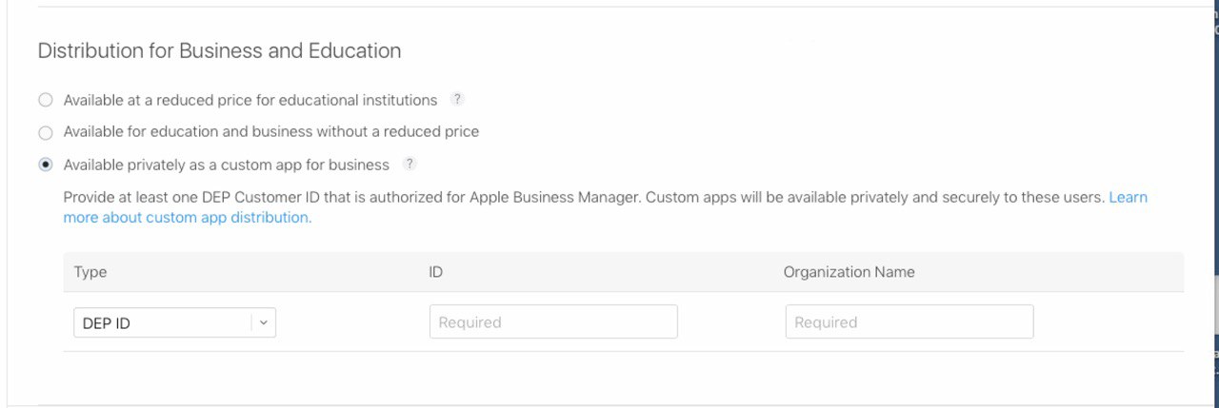1219x408 pixels.
Task: Click the chevron arrow in DEP ID selector
Action: [264, 323]
